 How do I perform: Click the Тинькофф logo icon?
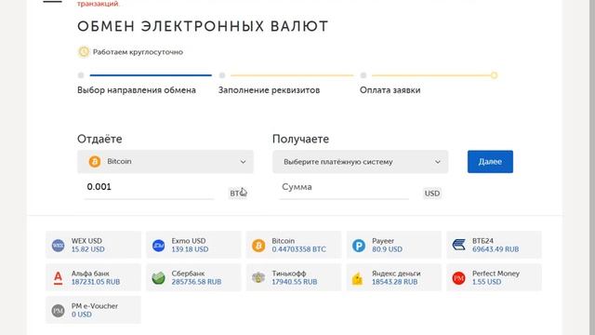coord(258,277)
